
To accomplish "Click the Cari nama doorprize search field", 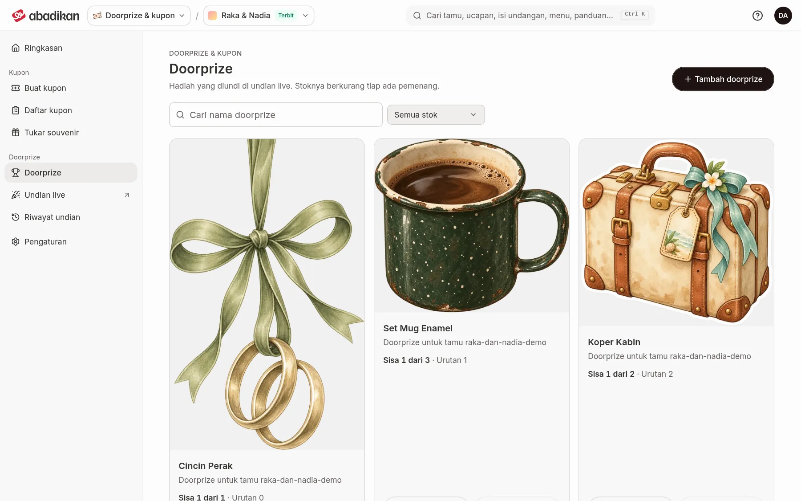I will (x=275, y=115).
